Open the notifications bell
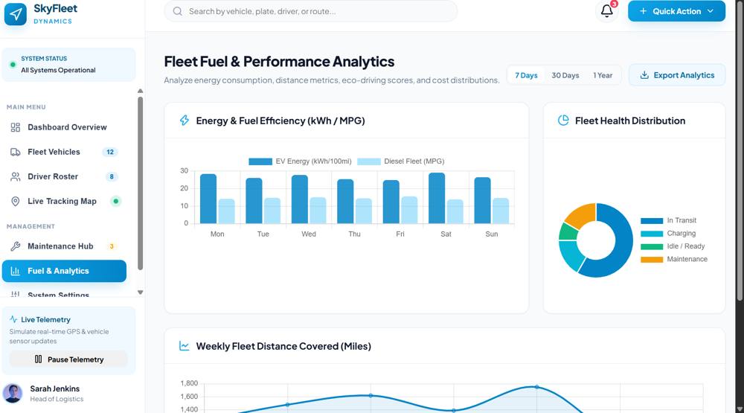744x413 pixels. [x=607, y=11]
